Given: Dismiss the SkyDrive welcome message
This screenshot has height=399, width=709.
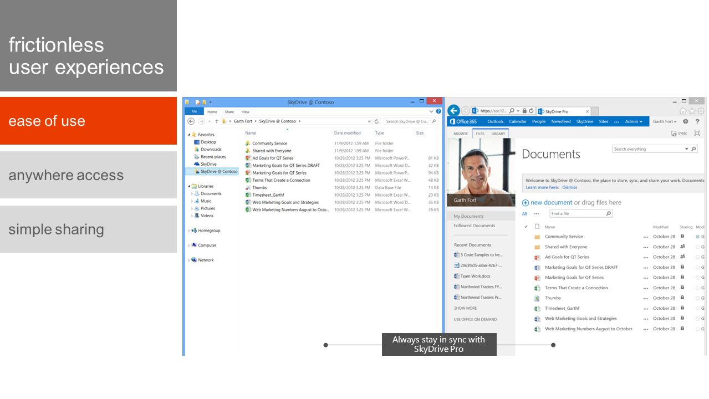Looking at the screenshot, I should [x=570, y=187].
